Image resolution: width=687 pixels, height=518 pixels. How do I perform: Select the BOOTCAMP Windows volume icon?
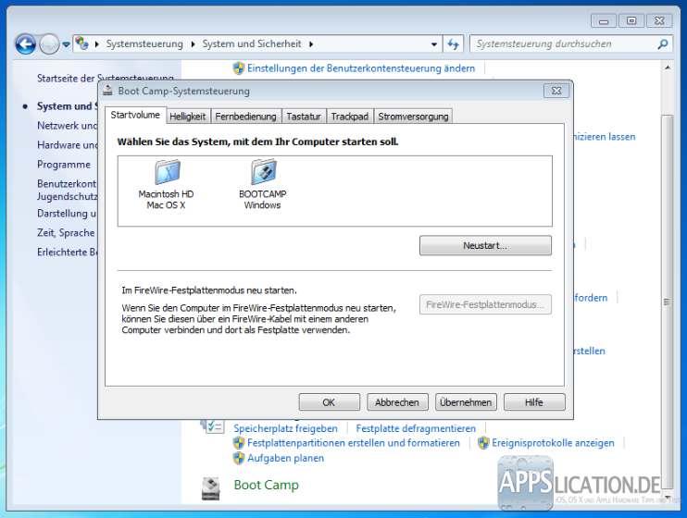point(263,172)
